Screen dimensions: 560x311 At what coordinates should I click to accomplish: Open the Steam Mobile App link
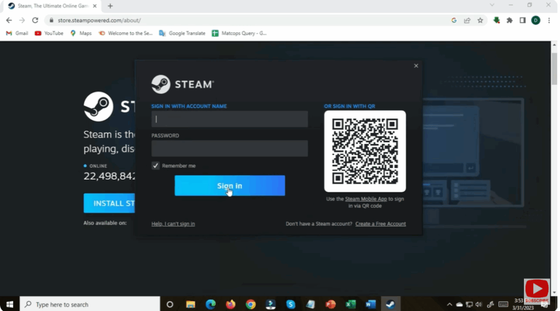(x=366, y=199)
